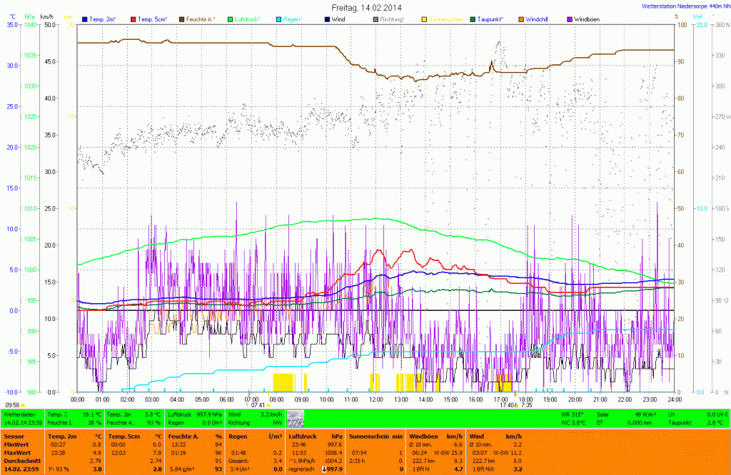Screen dimensions: 731x475
Task: Click the orange Windchill color swatch
Action: pos(521,18)
